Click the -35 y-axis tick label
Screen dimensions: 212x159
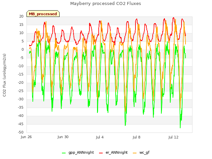click(21, 107)
